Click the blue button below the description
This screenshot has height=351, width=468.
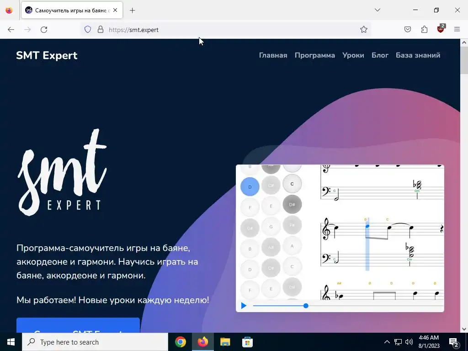(x=78, y=325)
